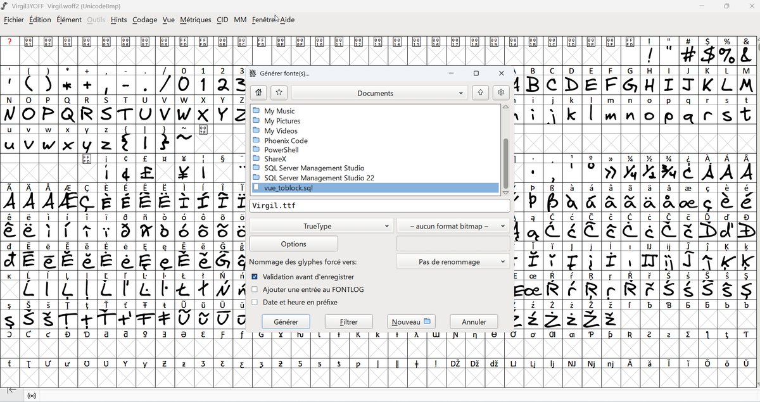Select the tilde glyph cell
The width and height of the screenshot is (760, 402).
pyautogui.click(x=184, y=143)
